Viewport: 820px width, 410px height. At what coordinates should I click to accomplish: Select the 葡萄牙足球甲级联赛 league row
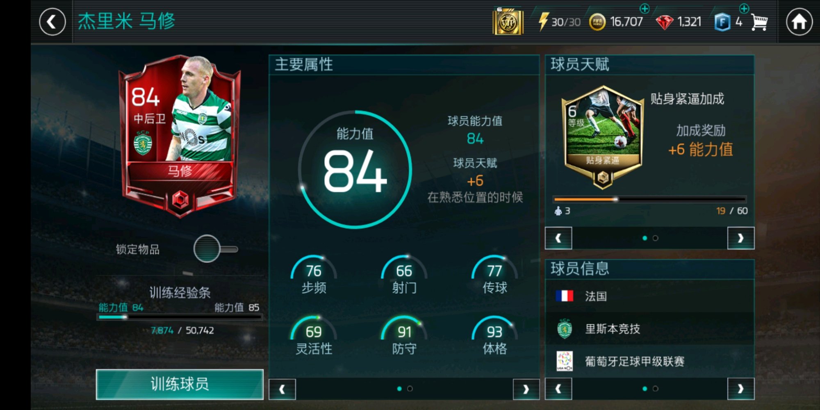pos(649,361)
